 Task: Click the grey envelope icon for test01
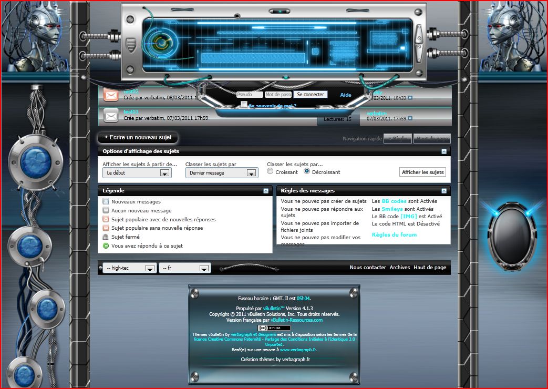pyautogui.click(x=111, y=116)
